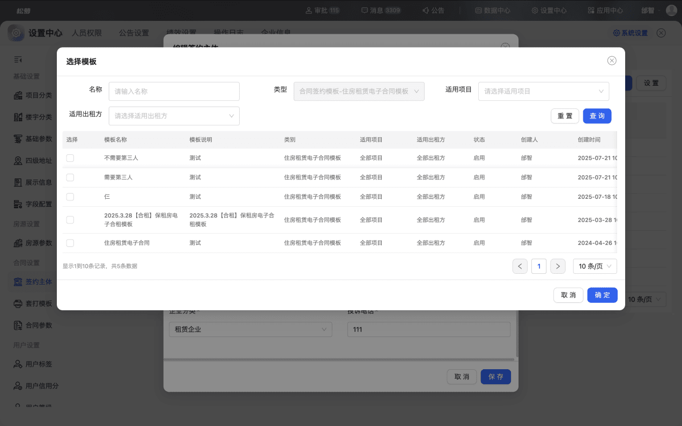Select the 住房租赁电子合同 template checkbox

pyautogui.click(x=70, y=243)
